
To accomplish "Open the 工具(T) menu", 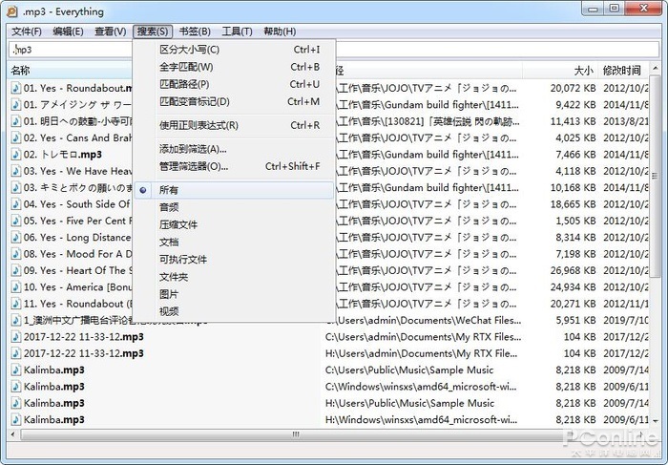I will [237, 32].
